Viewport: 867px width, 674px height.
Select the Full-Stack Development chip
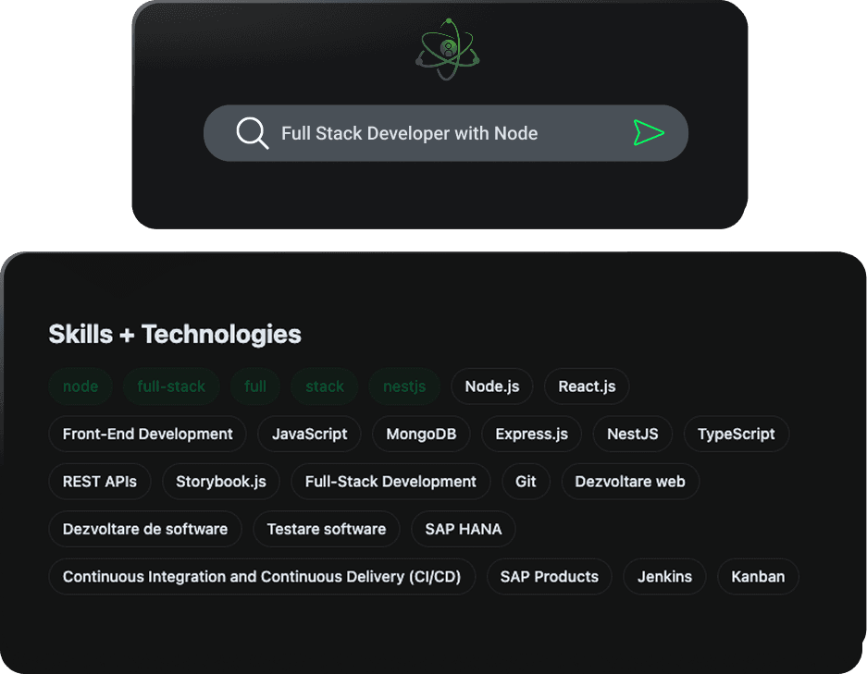390,481
